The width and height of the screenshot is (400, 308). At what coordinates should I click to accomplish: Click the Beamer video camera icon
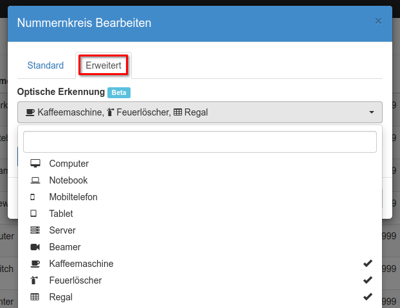[35, 247]
